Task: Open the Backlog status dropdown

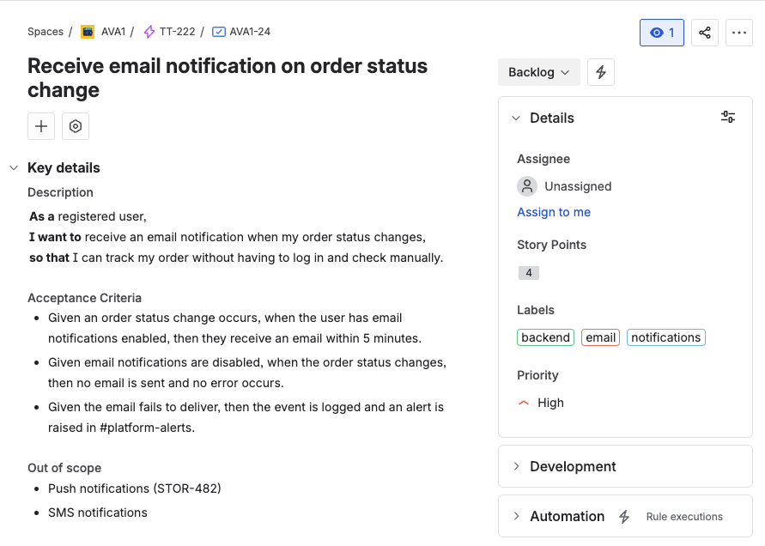Action: (538, 72)
